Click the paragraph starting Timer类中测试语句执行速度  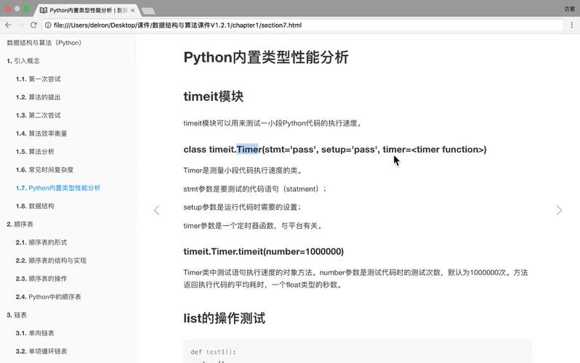pos(355,279)
